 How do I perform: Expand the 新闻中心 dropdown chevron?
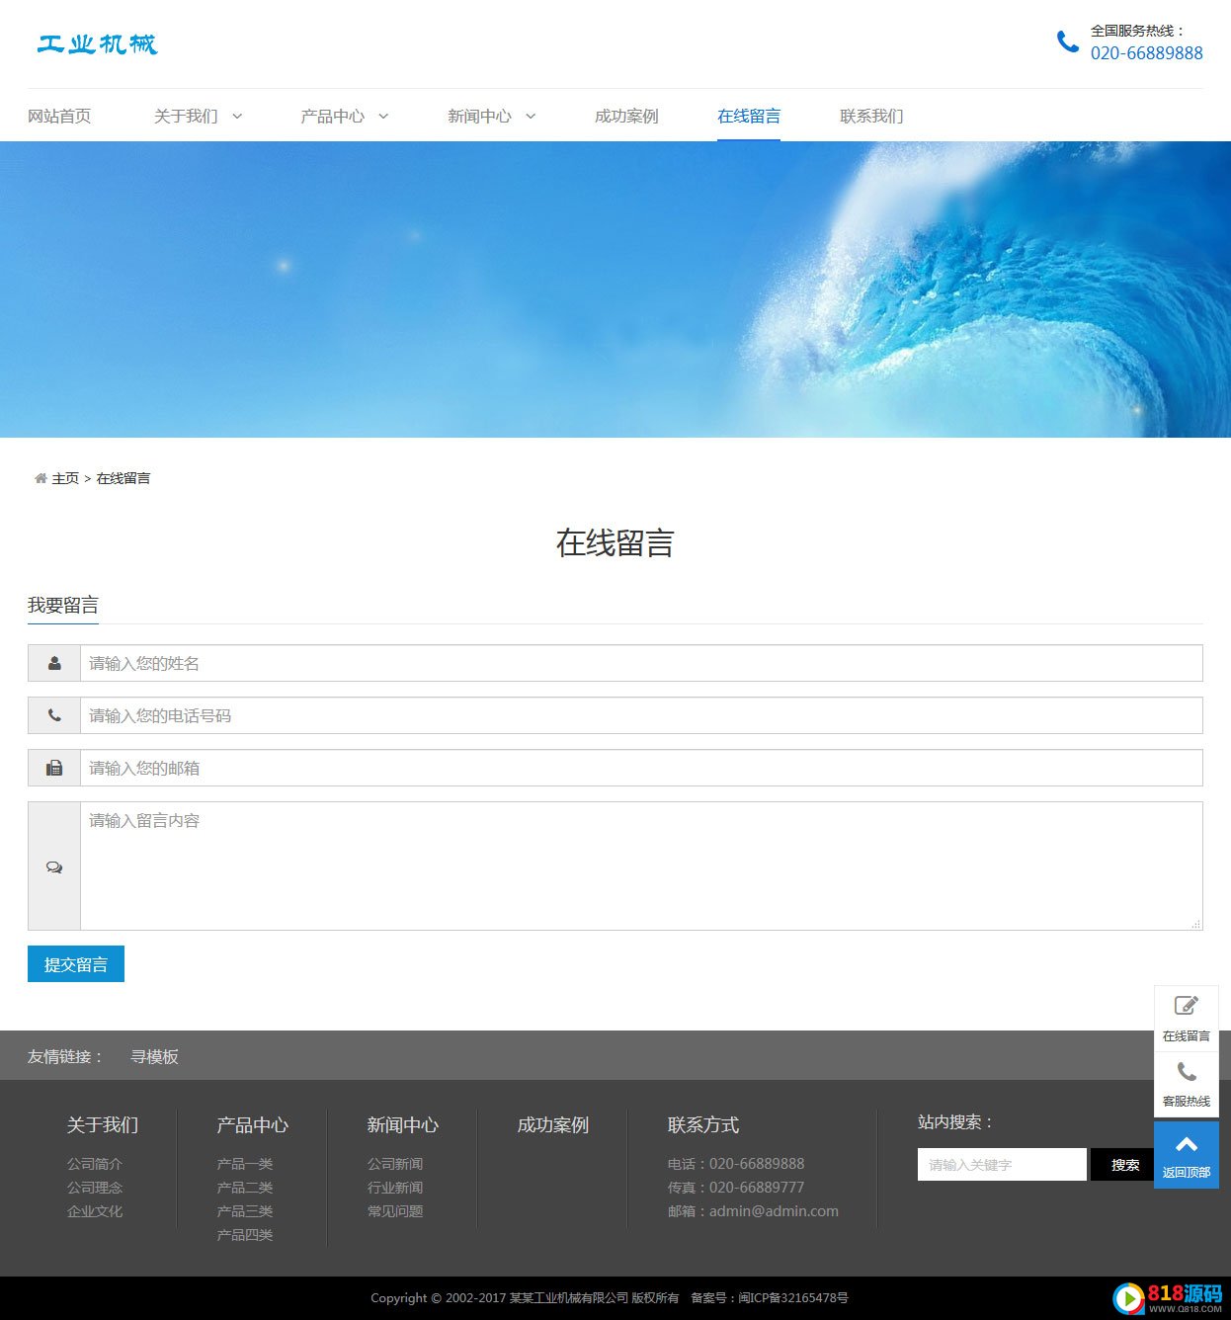pyautogui.click(x=531, y=117)
